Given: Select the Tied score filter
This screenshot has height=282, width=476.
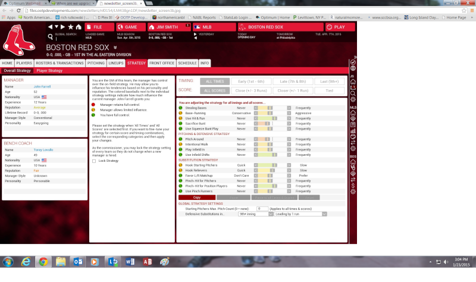Looking at the screenshot, I should pos(330,90).
